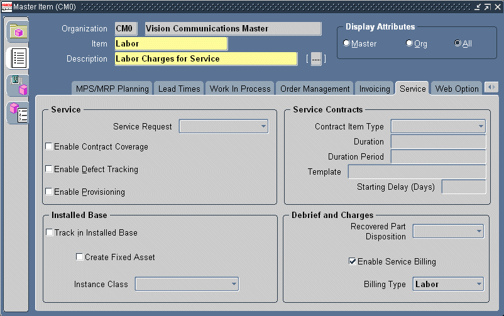This screenshot has width=504, height=316.
Task: Uncheck Enable Service Billing
Action: pyautogui.click(x=353, y=261)
